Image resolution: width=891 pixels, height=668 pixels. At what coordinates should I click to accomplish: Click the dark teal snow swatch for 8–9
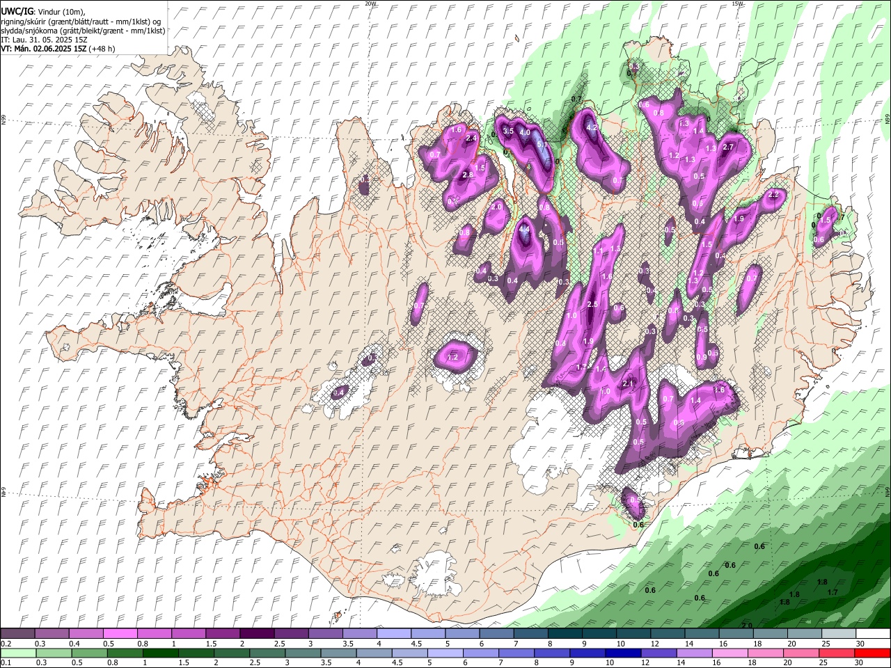click(x=565, y=633)
